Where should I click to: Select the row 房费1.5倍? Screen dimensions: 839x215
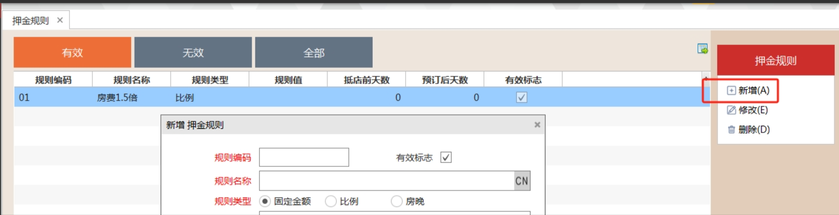(x=117, y=98)
